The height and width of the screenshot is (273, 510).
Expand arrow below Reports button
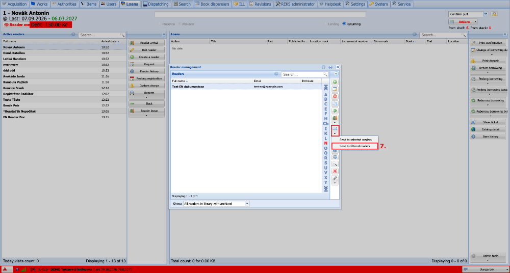(146, 97)
